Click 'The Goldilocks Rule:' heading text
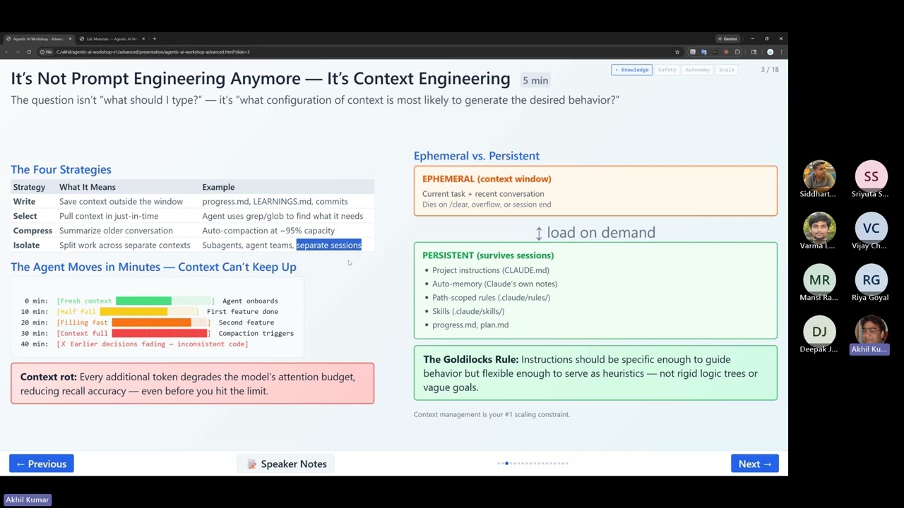 coord(470,360)
